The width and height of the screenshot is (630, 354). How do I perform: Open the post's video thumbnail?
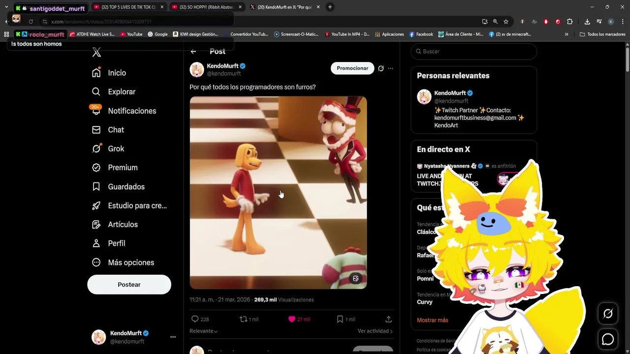(278, 192)
